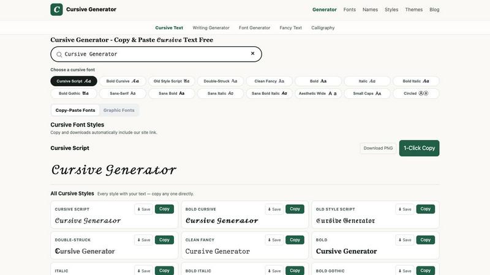
Task: Save the Bold Italic card style
Action: (274, 271)
